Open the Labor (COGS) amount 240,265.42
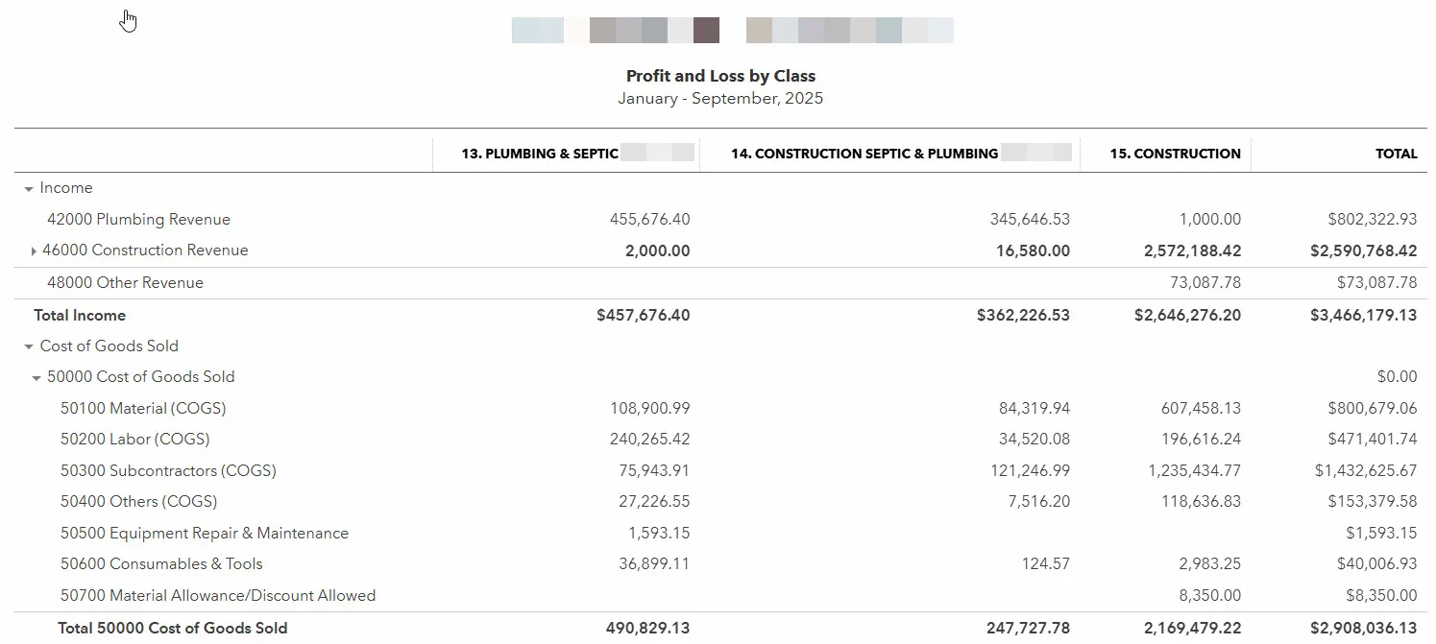The width and height of the screenshot is (1436, 644). point(649,440)
